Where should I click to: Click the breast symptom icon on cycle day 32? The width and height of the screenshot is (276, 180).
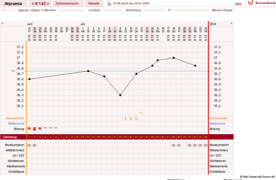[195, 145]
